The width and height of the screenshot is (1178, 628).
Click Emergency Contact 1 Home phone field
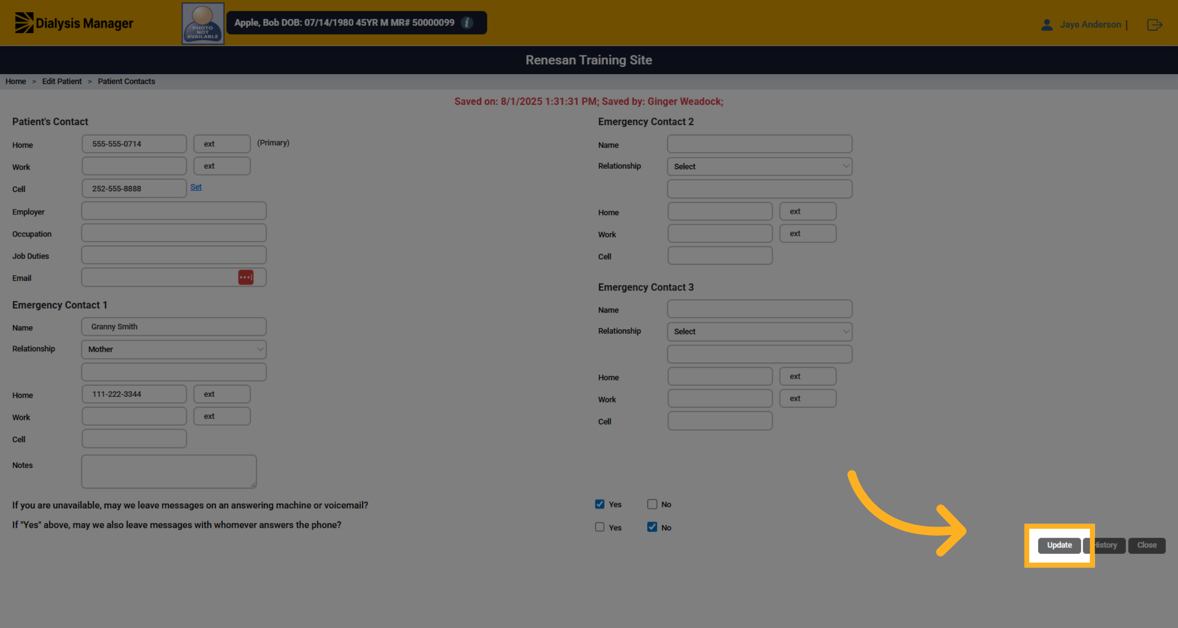(134, 394)
